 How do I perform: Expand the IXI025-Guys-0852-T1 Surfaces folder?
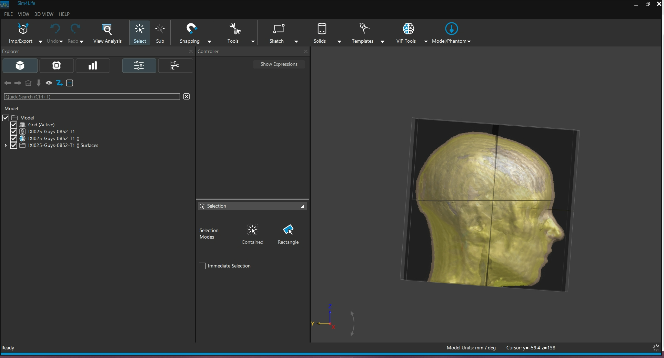pyautogui.click(x=6, y=146)
